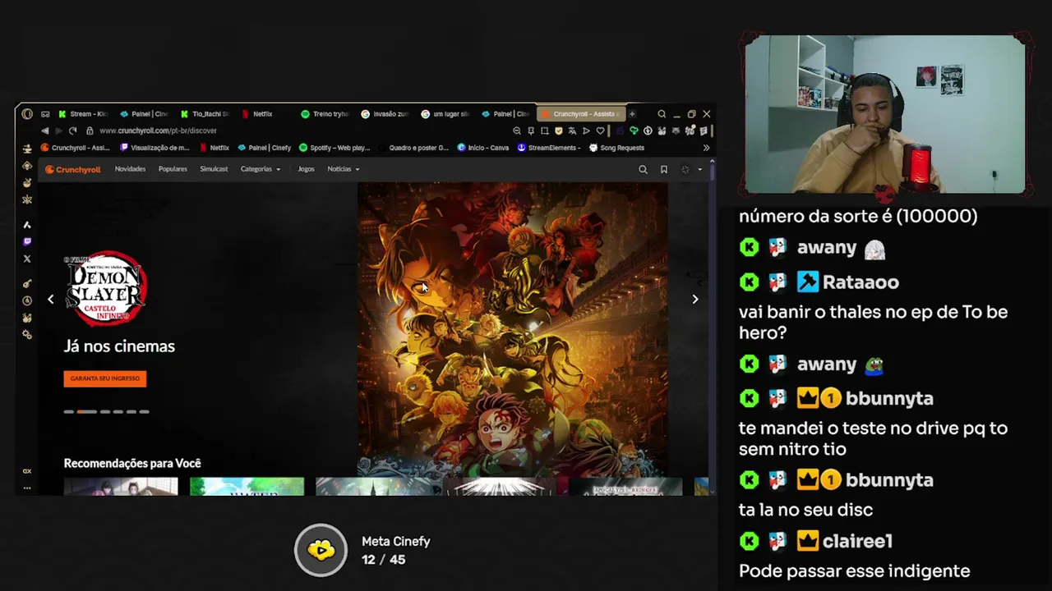Screen dimensions: 1052x591
Task: Open the Início - Canva bookmark
Action: [483, 148]
